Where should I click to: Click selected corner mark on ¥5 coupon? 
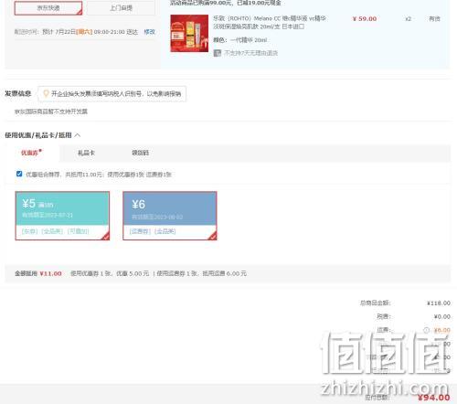coord(105,236)
